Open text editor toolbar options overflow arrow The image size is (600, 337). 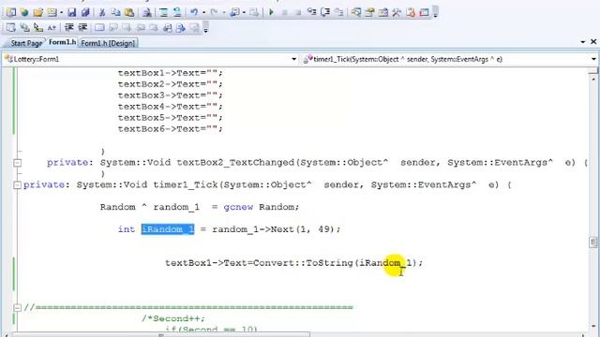pos(206,28)
